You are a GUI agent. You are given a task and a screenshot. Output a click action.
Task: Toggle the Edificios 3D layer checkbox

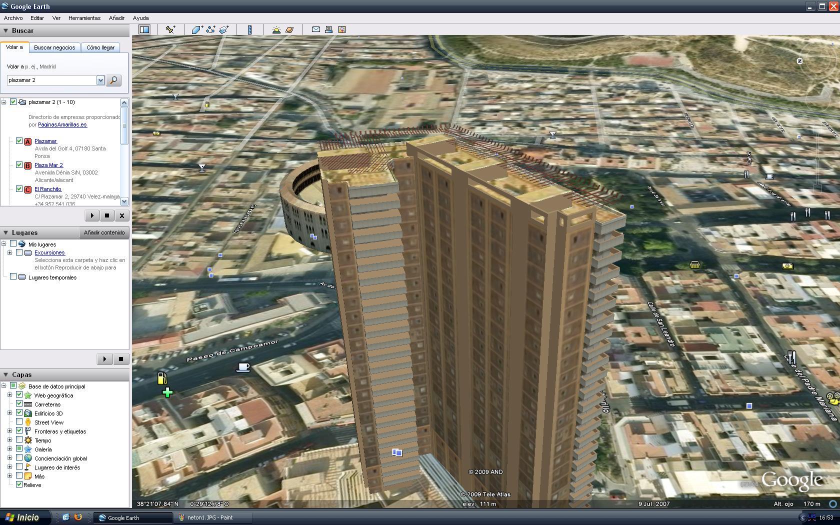point(19,413)
